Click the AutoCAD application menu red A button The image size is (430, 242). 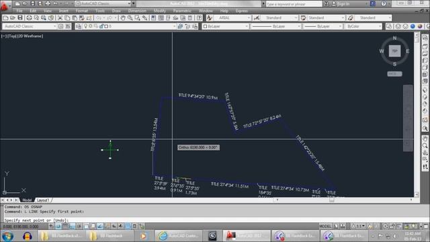[4, 5]
